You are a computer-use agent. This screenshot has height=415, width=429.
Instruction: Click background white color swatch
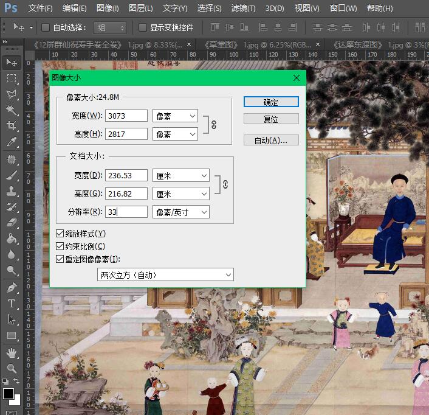pos(17,401)
